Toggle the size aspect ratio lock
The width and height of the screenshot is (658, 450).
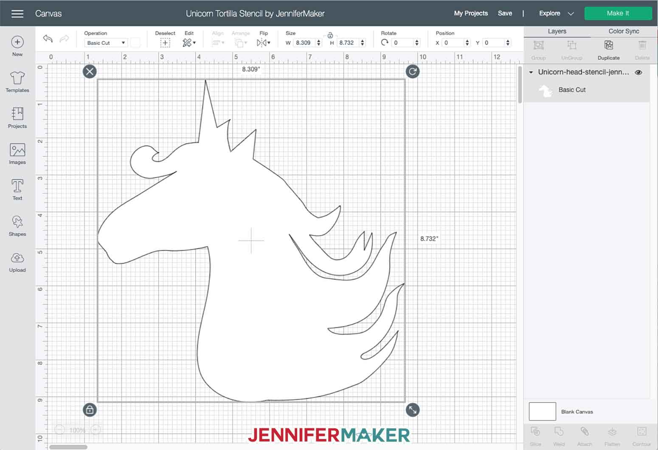(x=330, y=36)
